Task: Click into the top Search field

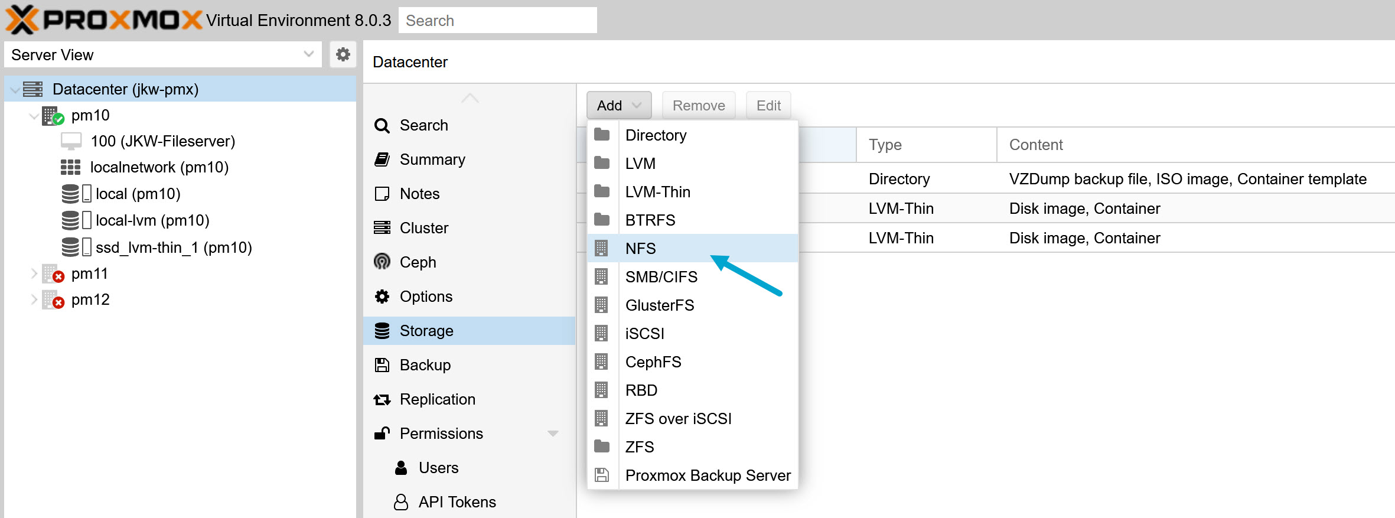Action: click(x=497, y=21)
